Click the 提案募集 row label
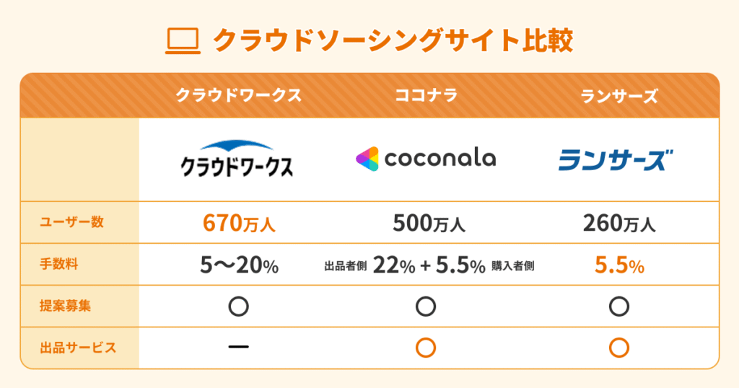This screenshot has height=388, width=739. (66, 306)
